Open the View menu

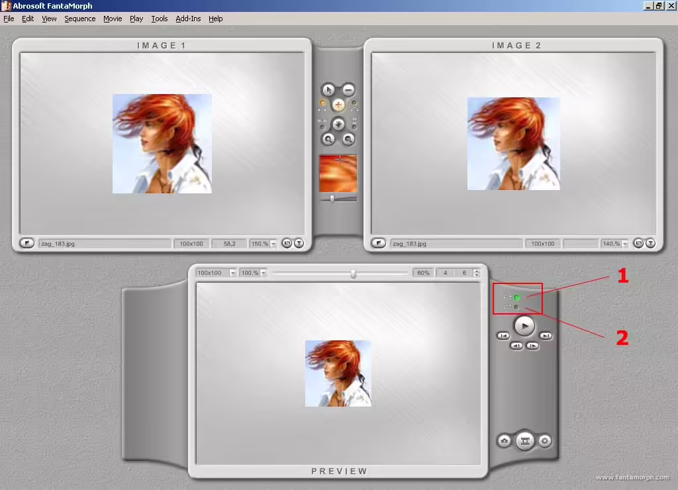tap(49, 19)
